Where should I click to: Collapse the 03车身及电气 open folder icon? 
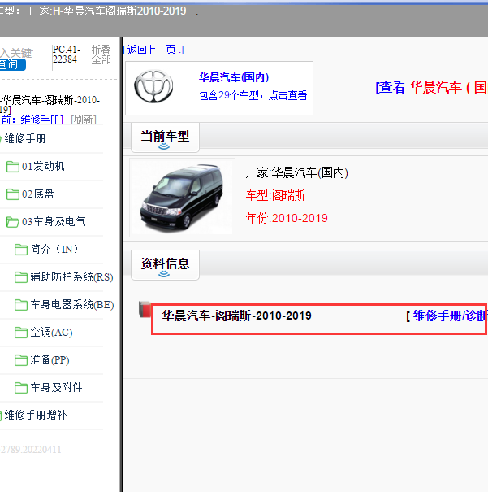13,222
